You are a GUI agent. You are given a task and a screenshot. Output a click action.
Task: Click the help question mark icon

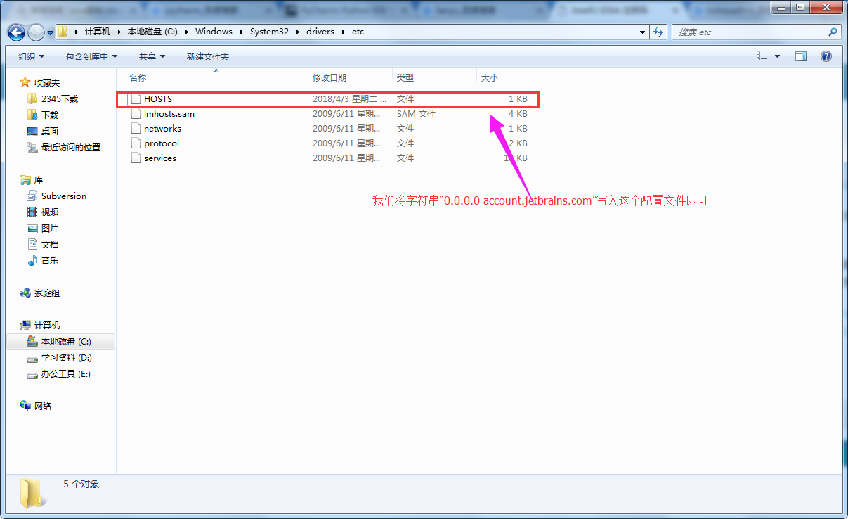tap(826, 56)
